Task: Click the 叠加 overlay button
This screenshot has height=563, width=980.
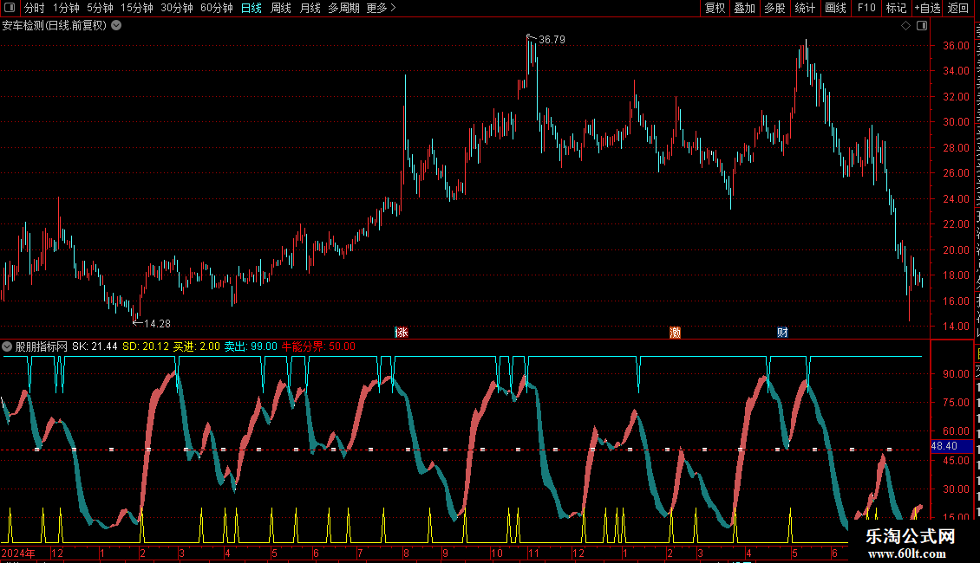Action: [x=744, y=8]
